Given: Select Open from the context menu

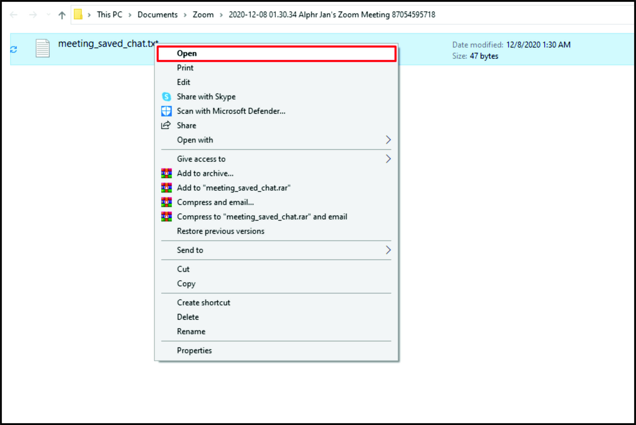Looking at the screenshot, I should pos(187,53).
